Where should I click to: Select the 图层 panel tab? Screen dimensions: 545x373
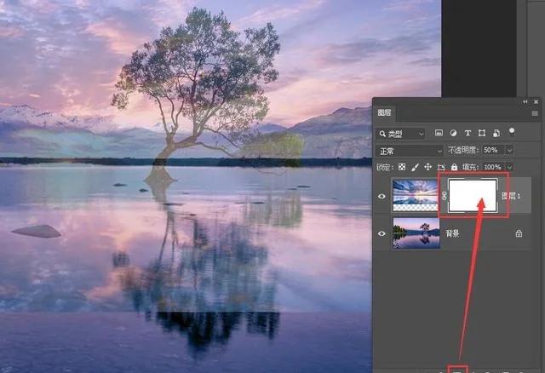(x=385, y=112)
